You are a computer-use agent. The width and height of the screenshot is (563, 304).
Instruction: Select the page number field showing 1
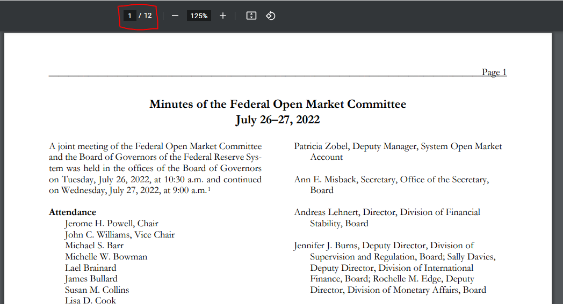coord(129,16)
